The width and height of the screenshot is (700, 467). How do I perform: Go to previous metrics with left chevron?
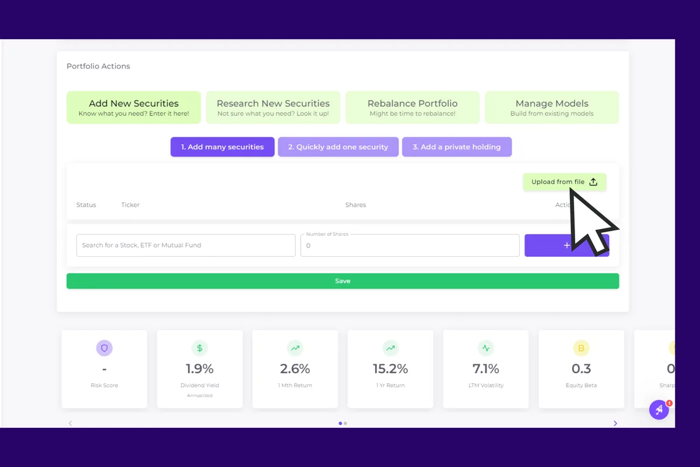(71, 423)
